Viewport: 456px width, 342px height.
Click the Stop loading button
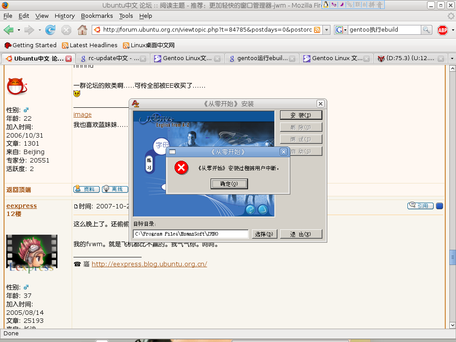66,30
